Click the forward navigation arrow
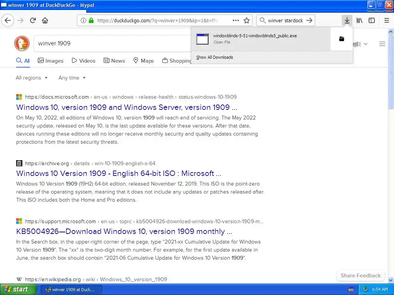394x295 pixels. pos(20,20)
